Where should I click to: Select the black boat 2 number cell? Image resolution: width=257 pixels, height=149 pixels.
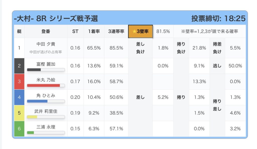click(x=19, y=66)
